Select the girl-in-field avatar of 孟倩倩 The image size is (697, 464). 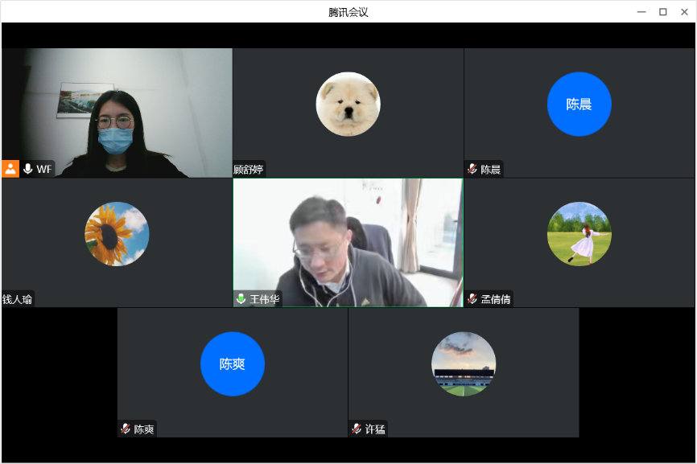(x=579, y=234)
